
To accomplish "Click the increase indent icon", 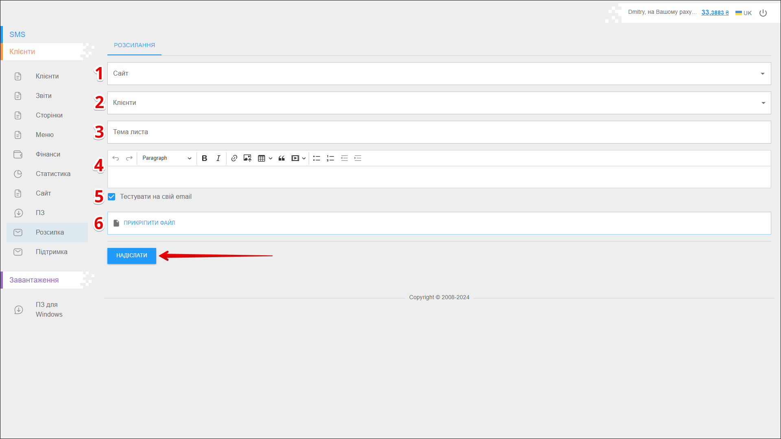I will point(358,158).
